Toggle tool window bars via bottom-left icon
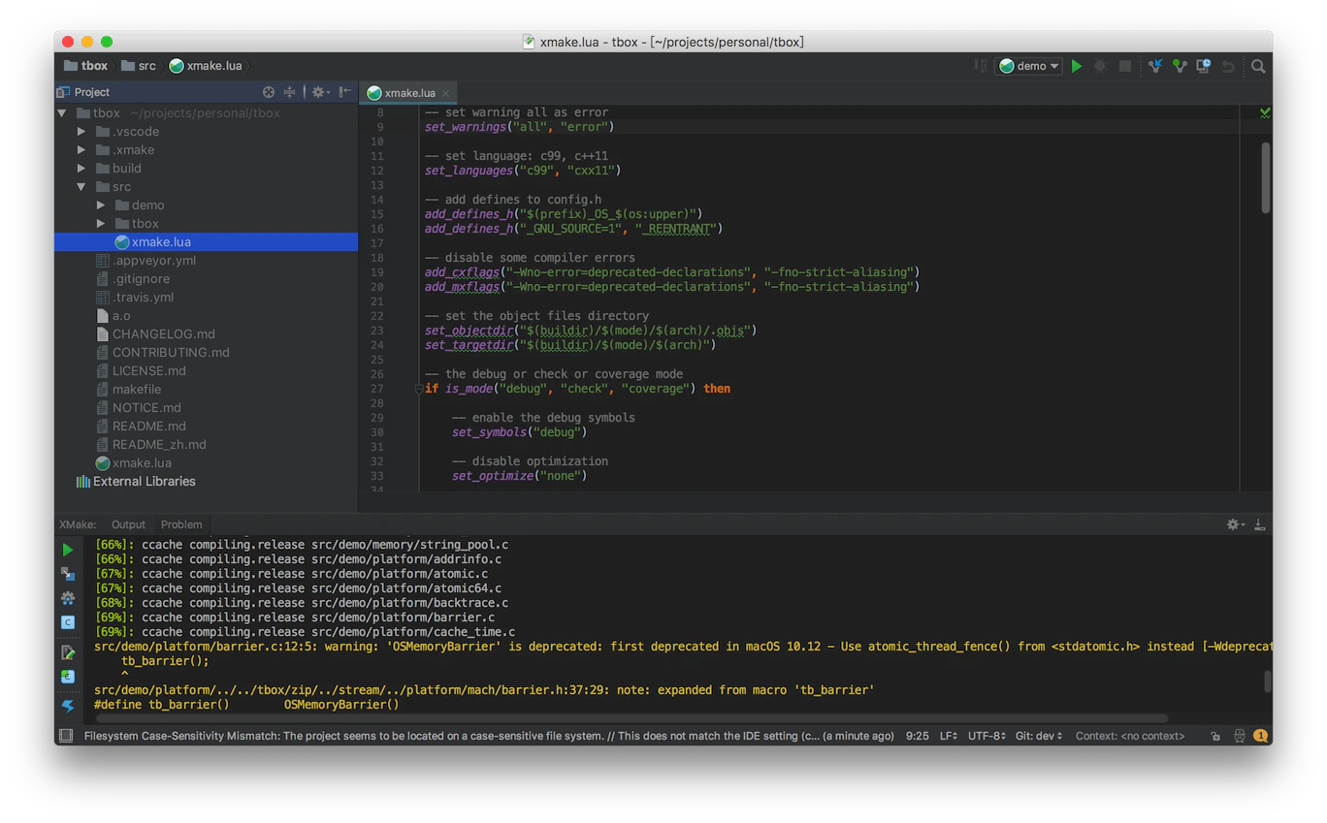Image resolution: width=1327 pixels, height=823 pixels. (66, 736)
